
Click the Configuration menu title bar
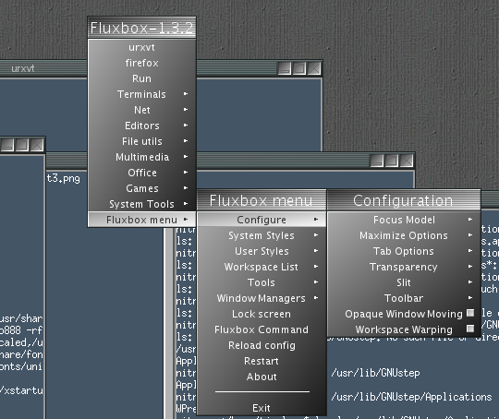(404, 200)
